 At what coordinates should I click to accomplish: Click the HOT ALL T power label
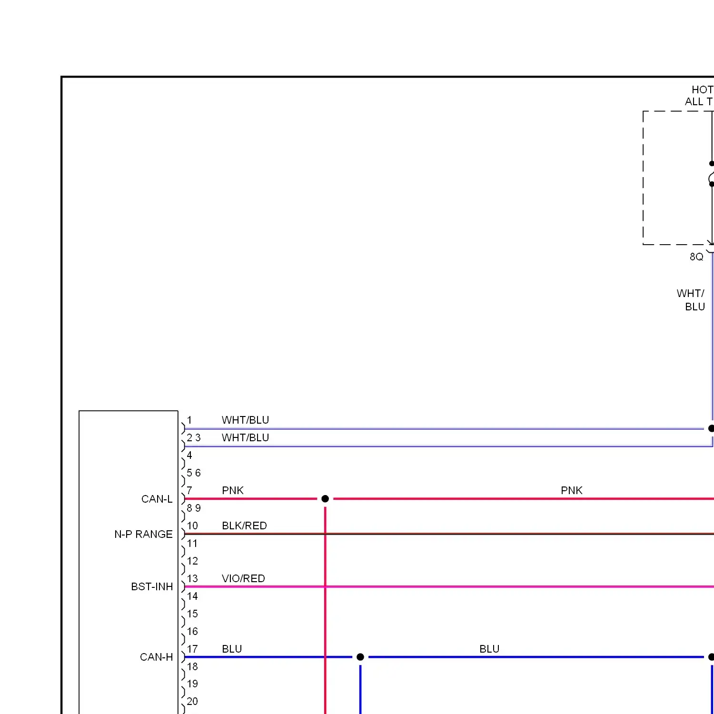(699, 96)
